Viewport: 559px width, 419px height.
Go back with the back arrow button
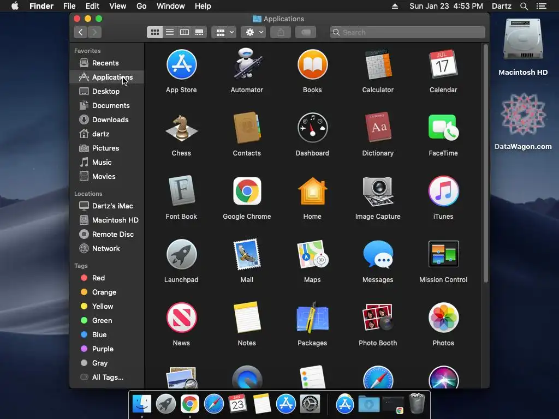(81, 32)
